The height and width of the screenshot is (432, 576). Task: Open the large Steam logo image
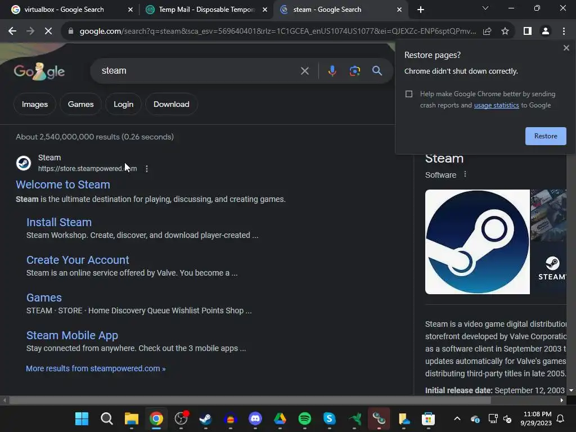tap(477, 242)
